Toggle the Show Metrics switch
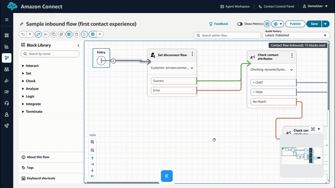This screenshot has height=188, width=335. tap(240, 24)
